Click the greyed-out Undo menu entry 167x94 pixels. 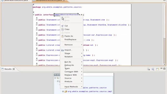(71, 17)
